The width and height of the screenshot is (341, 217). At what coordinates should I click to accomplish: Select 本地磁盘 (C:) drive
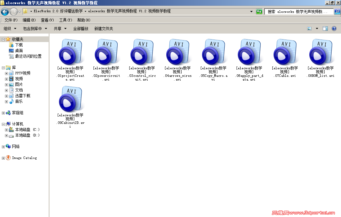(x=27, y=130)
